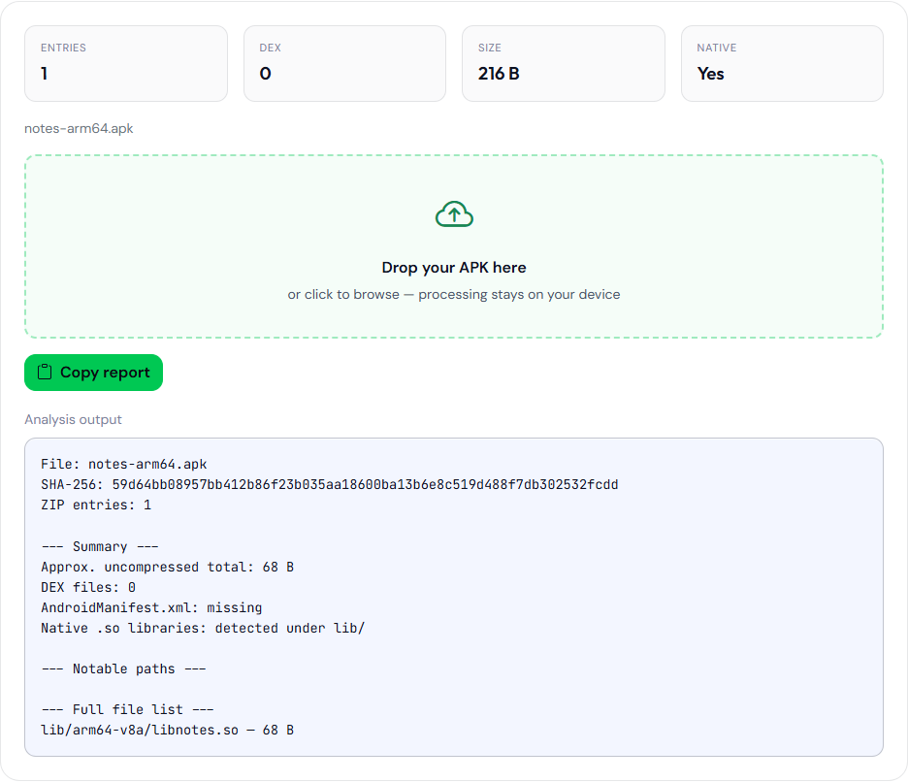Click 'AndroidManifest.xml: missing' line
This screenshot has width=908, height=782.
[x=151, y=607]
